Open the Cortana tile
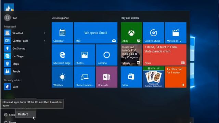Screen dimensions: 219x123 pyautogui.click(x=107, y=55)
